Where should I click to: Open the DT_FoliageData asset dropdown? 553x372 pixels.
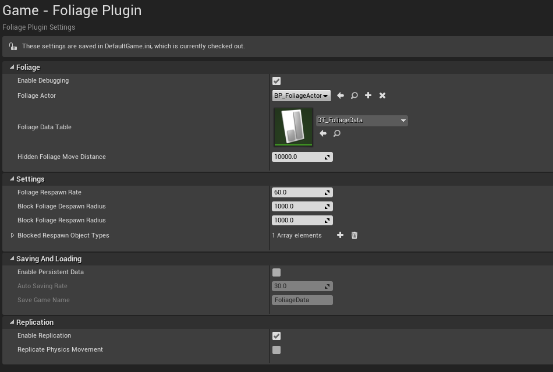pyautogui.click(x=362, y=121)
